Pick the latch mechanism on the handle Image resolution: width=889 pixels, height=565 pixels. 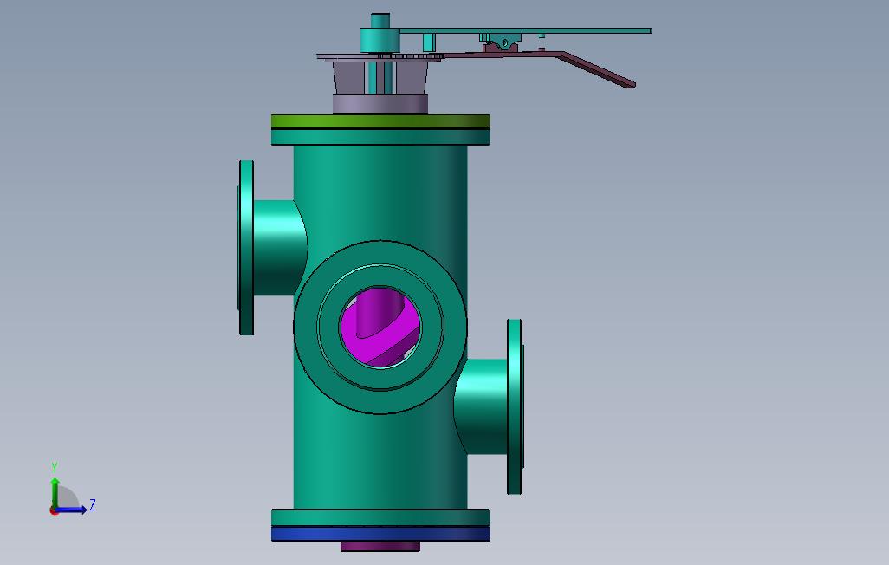tap(500, 42)
